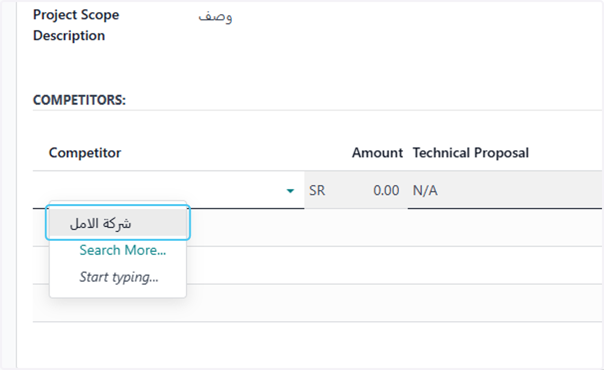This screenshot has height=370, width=604.
Task: Click the SR currency symbol
Action: point(317,191)
